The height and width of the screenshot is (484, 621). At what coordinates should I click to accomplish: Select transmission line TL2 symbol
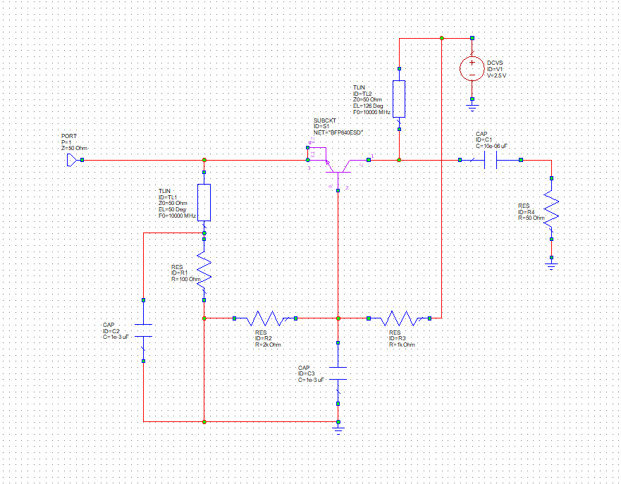click(x=400, y=99)
